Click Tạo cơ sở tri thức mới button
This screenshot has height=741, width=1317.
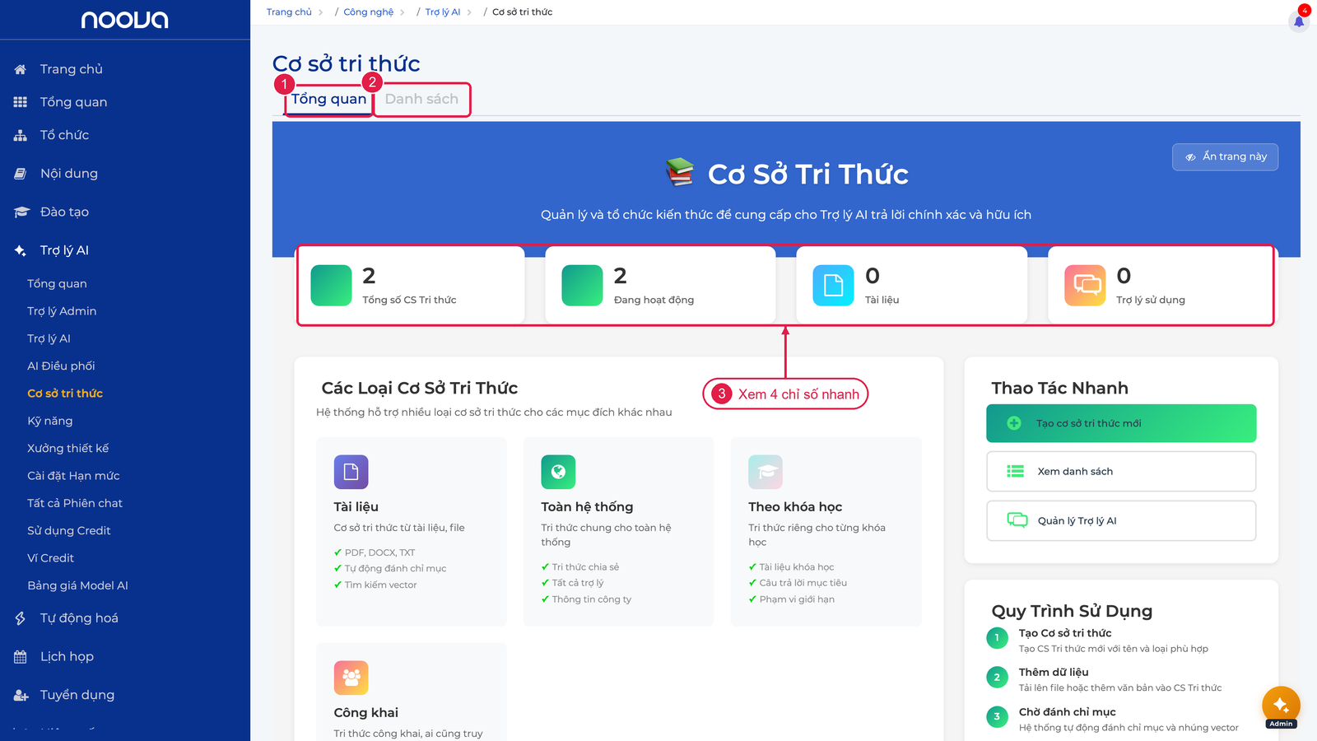pyautogui.click(x=1121, y=423)
